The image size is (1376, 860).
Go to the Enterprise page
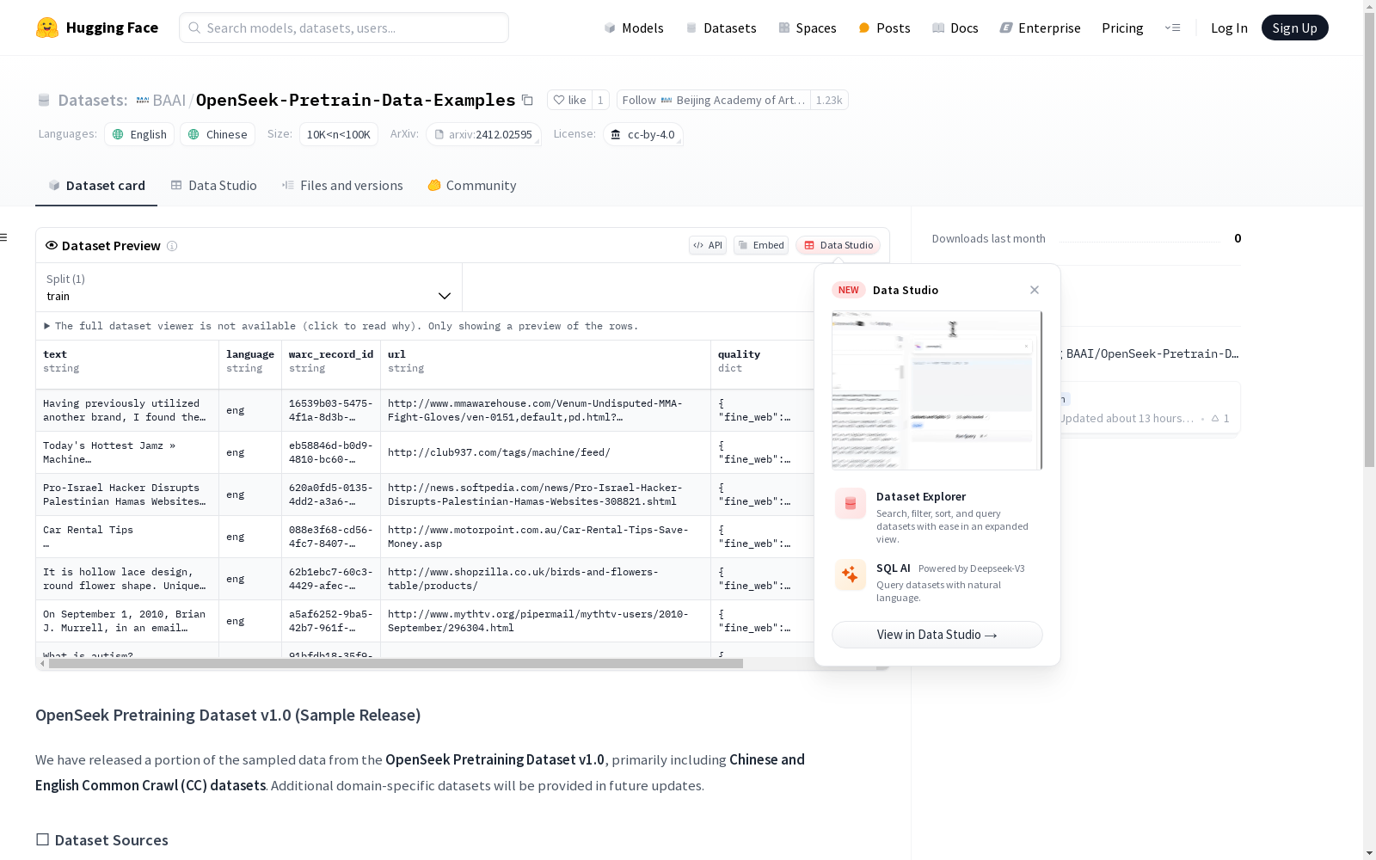click(1040, 28)
